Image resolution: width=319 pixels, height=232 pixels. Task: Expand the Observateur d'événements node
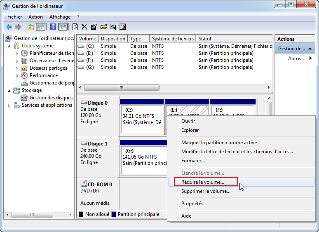(17, 61)
